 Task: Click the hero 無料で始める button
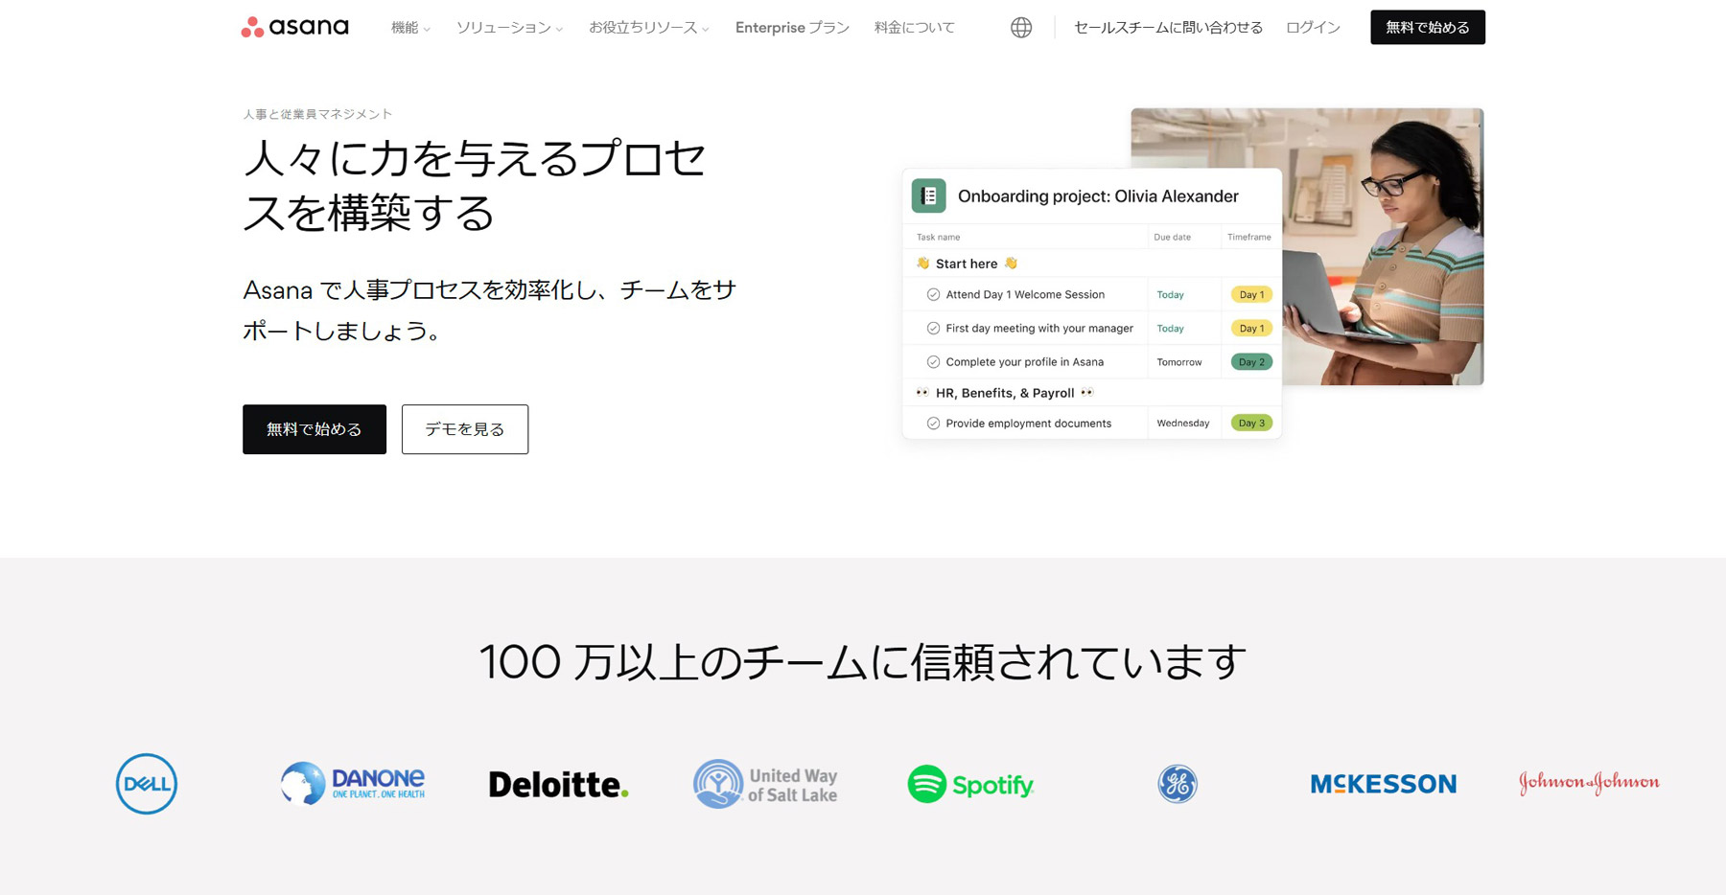pyautogui.click(x=315, y=429)
